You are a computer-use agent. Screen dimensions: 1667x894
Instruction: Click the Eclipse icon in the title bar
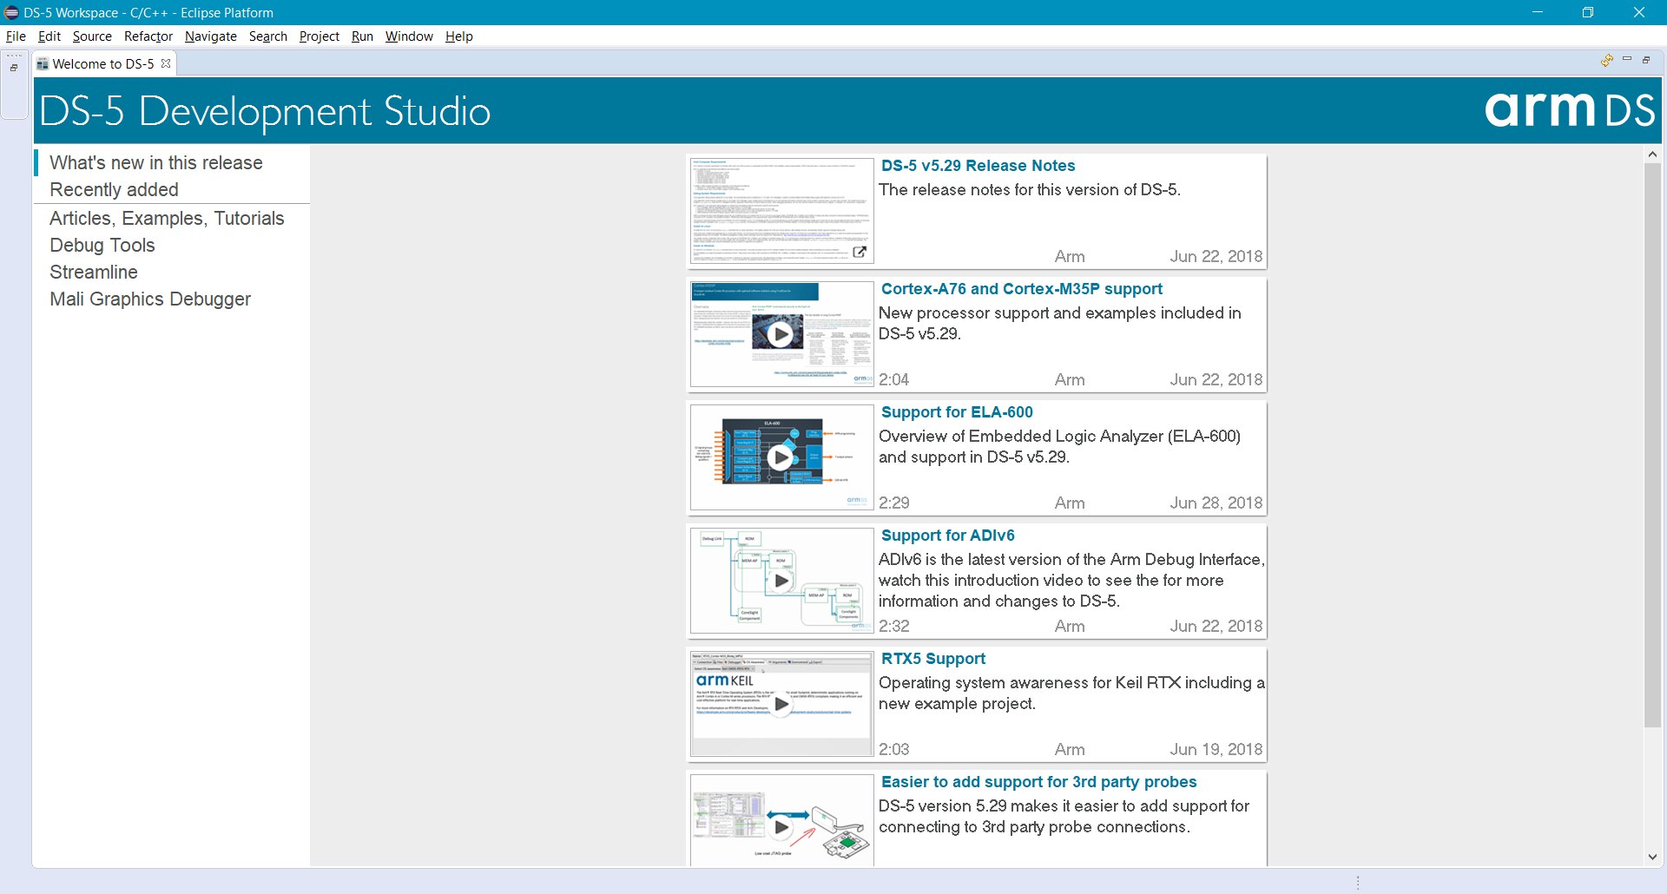point(11,12)
